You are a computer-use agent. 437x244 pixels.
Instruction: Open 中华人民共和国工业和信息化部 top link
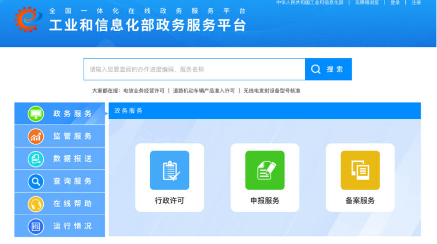(310, 3)
